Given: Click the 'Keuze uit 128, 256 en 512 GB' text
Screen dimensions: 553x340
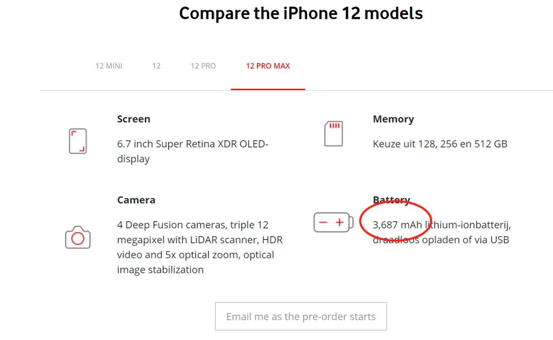Looking at the screenshot, I should coord(440,144).
